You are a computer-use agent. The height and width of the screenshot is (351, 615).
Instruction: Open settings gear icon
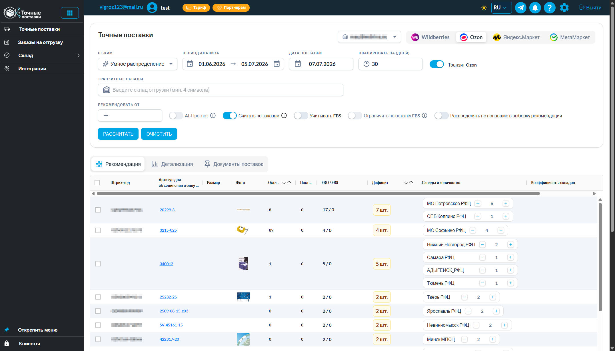[x=564, y=8]
